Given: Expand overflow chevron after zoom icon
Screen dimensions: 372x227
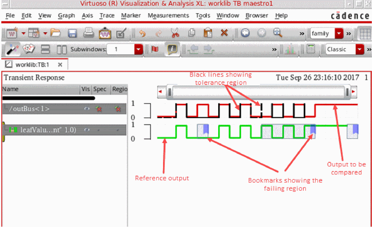Looking at the screenshot, I should click(x=301, y=33).
